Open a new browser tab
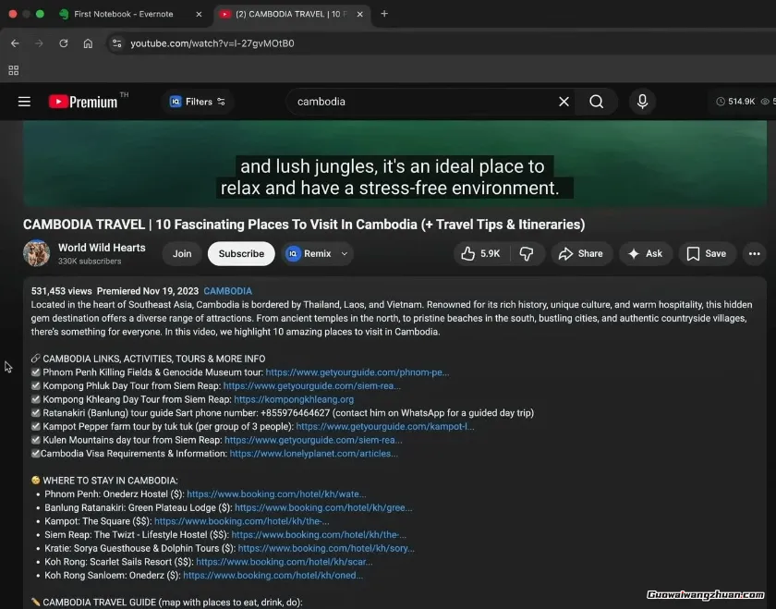 point(384,14)
